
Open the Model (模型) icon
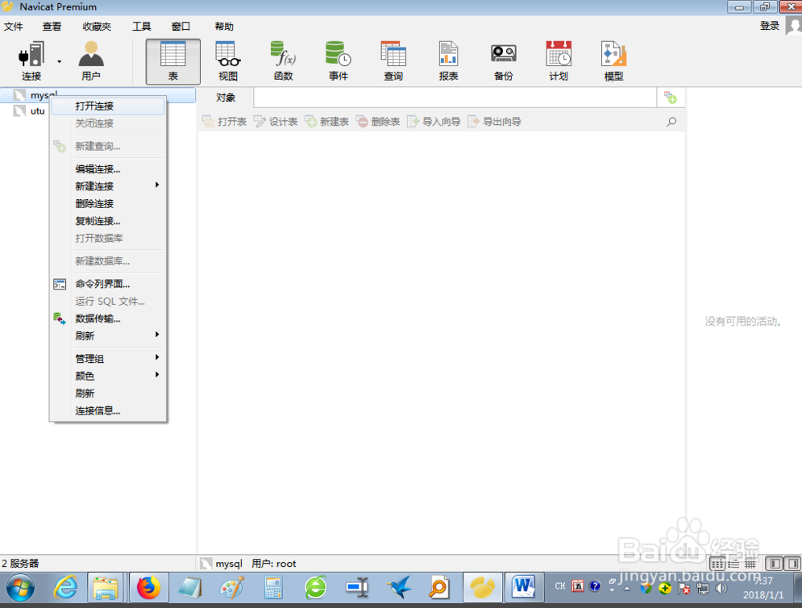click(x=613, y=61)
